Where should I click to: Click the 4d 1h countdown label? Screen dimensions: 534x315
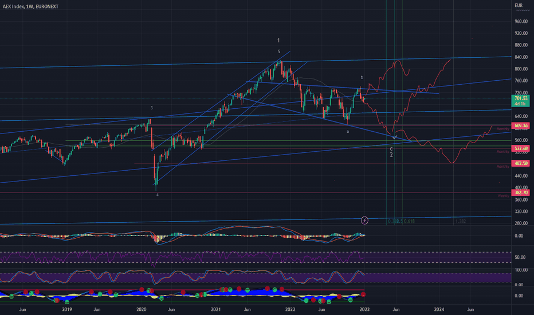pos(520,104)
